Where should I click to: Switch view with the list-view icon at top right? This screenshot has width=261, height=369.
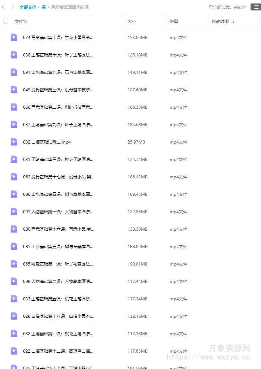tap(256, 7)
